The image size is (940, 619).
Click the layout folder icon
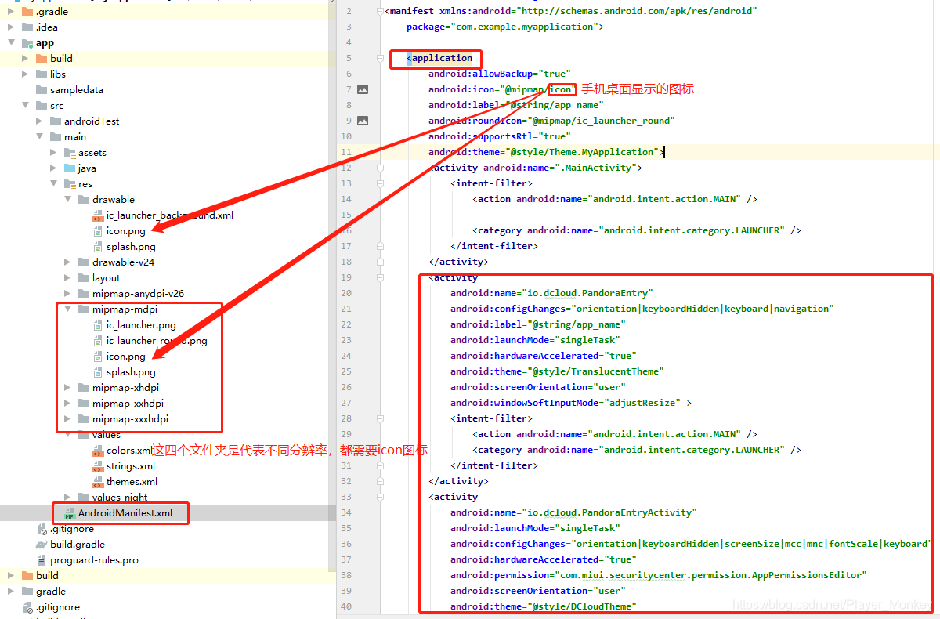(x=84, y=278)
